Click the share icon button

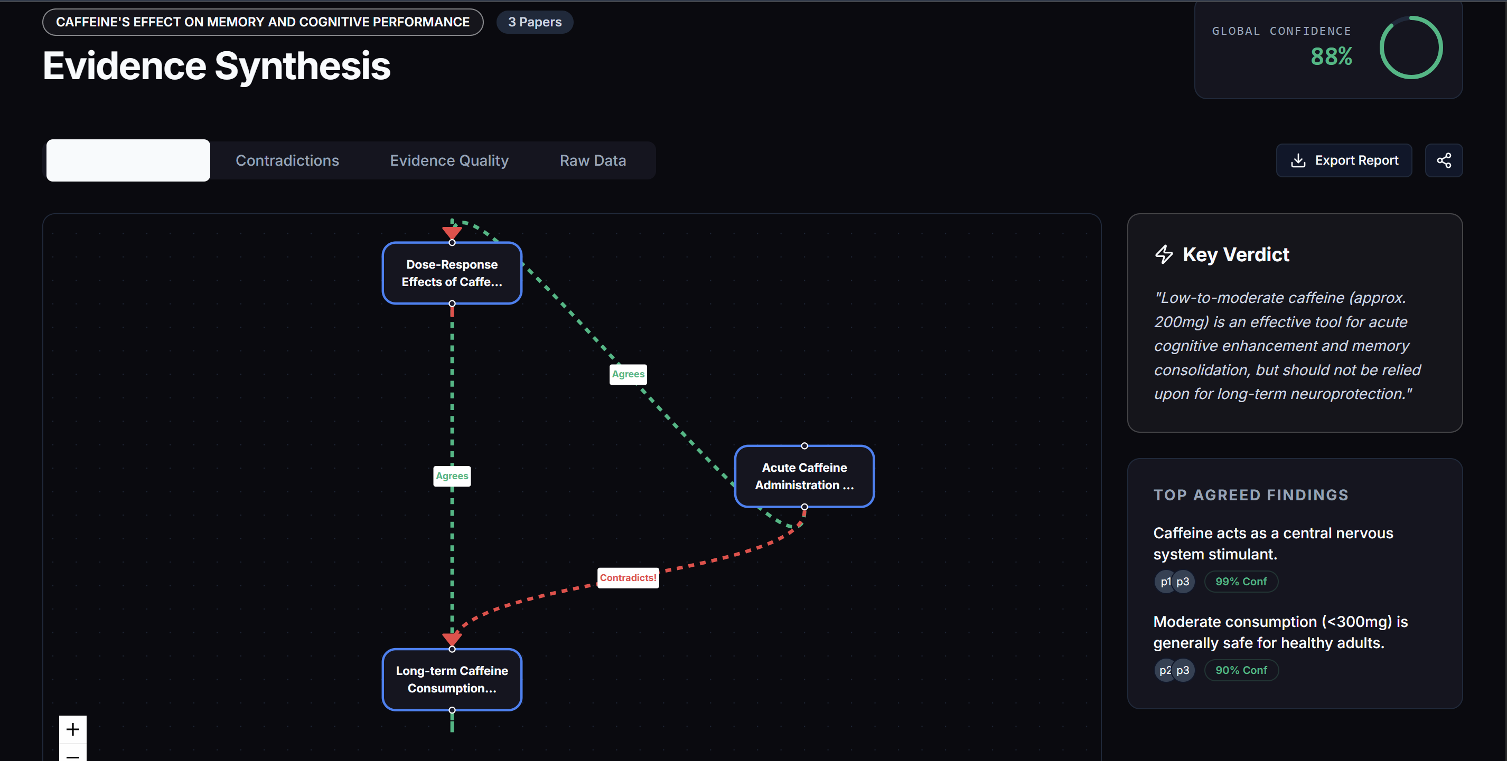click(1443, 160)
